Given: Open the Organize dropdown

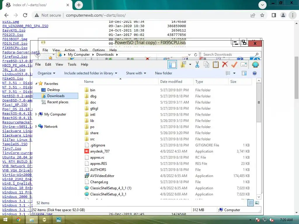Looking at the screenshot, I should 46,73.
